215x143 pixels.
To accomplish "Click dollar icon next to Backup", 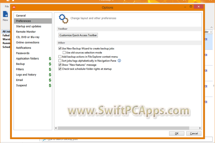I will [50, 64].
